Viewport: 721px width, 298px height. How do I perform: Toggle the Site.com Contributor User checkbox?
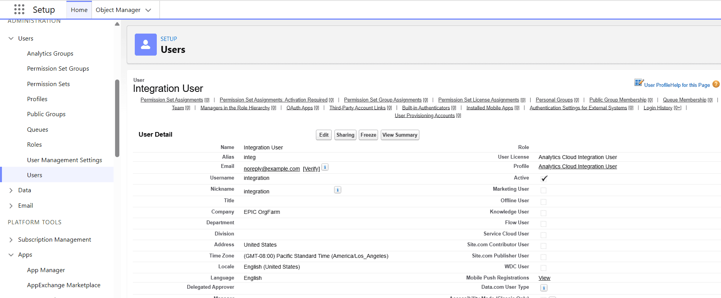point(543,246)
